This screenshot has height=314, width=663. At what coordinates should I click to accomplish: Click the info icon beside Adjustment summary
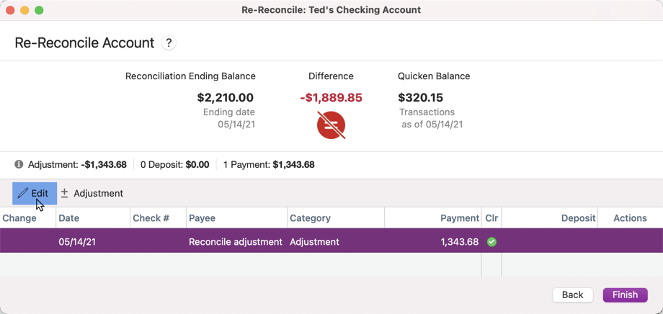pyautogui.click(x=19, y=164)
